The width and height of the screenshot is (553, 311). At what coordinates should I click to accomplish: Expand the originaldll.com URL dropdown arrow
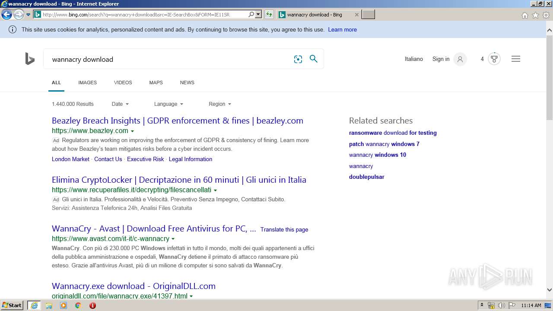(191, 296)
